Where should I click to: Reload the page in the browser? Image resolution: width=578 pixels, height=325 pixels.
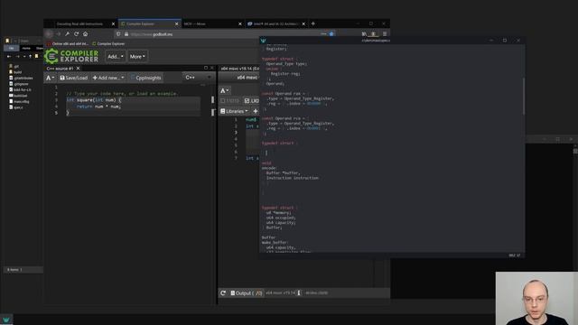tap(76, 34)
